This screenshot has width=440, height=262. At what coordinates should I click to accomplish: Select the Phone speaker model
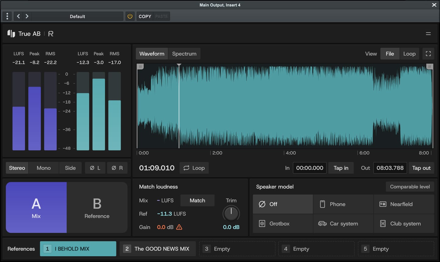[x=343, y=204]
